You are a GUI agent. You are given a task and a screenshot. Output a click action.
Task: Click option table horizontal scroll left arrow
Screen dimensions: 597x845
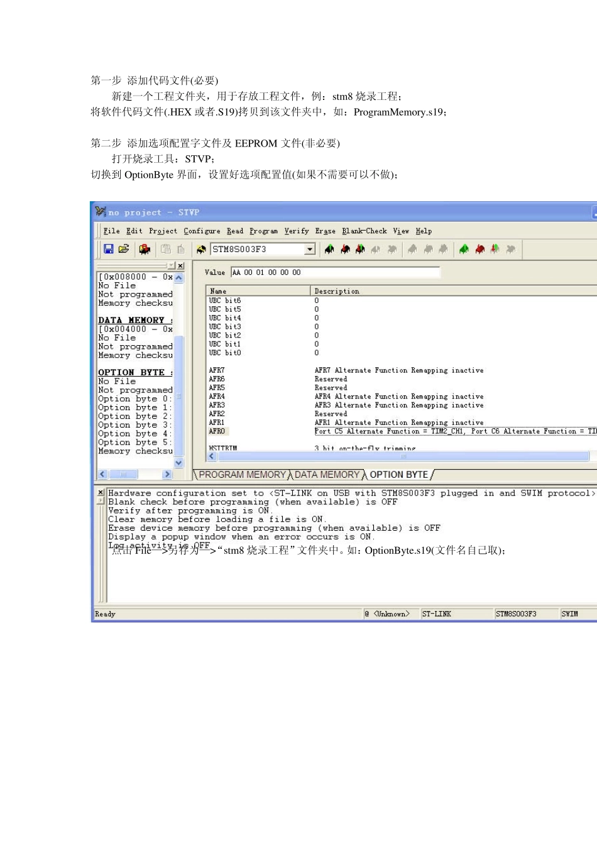(x=212, y=456)
